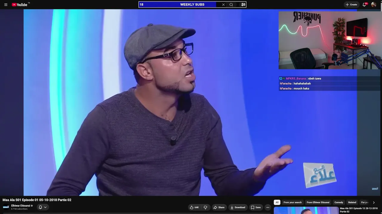Like the video with 64K likes

click(x=194, y=207)
